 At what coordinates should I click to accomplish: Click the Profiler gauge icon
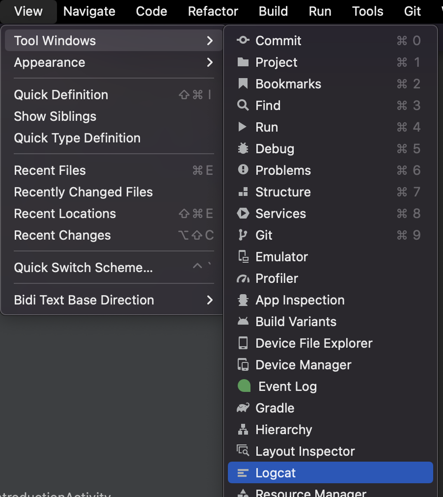tap(243, 278)
